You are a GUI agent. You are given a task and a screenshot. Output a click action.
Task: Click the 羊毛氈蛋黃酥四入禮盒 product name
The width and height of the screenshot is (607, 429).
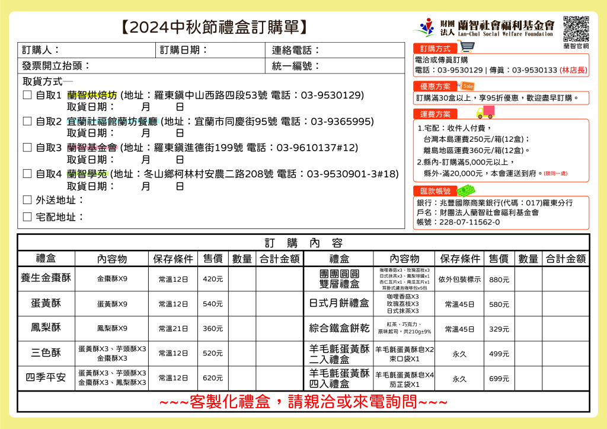pos(339,378)
